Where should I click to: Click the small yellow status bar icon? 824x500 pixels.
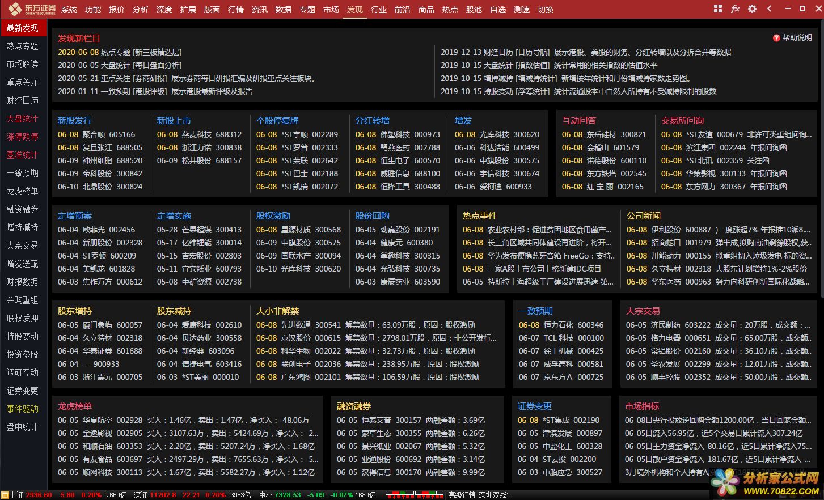(x=5, y=495)
